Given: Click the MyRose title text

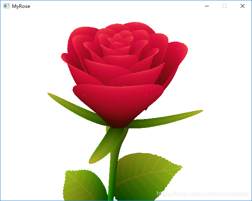Looking at the screenshot, I should click(21, 6).
